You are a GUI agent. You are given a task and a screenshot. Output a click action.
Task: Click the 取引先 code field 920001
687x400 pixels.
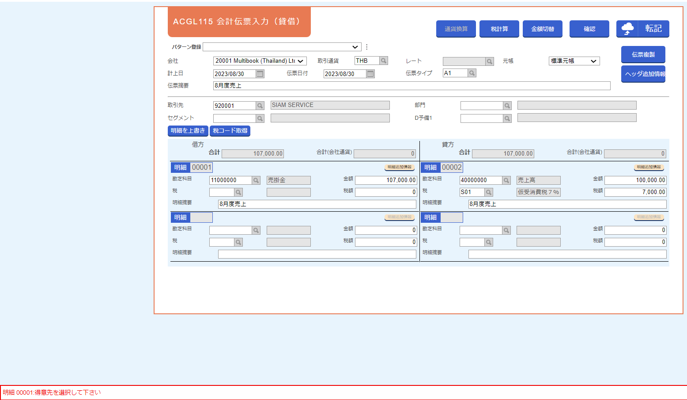pos(234,106)
